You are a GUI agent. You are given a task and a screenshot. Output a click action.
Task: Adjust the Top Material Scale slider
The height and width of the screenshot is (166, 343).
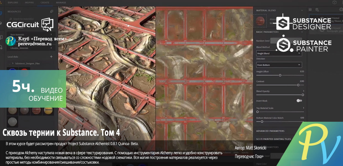pyautogui.click(x=280, y=112)
